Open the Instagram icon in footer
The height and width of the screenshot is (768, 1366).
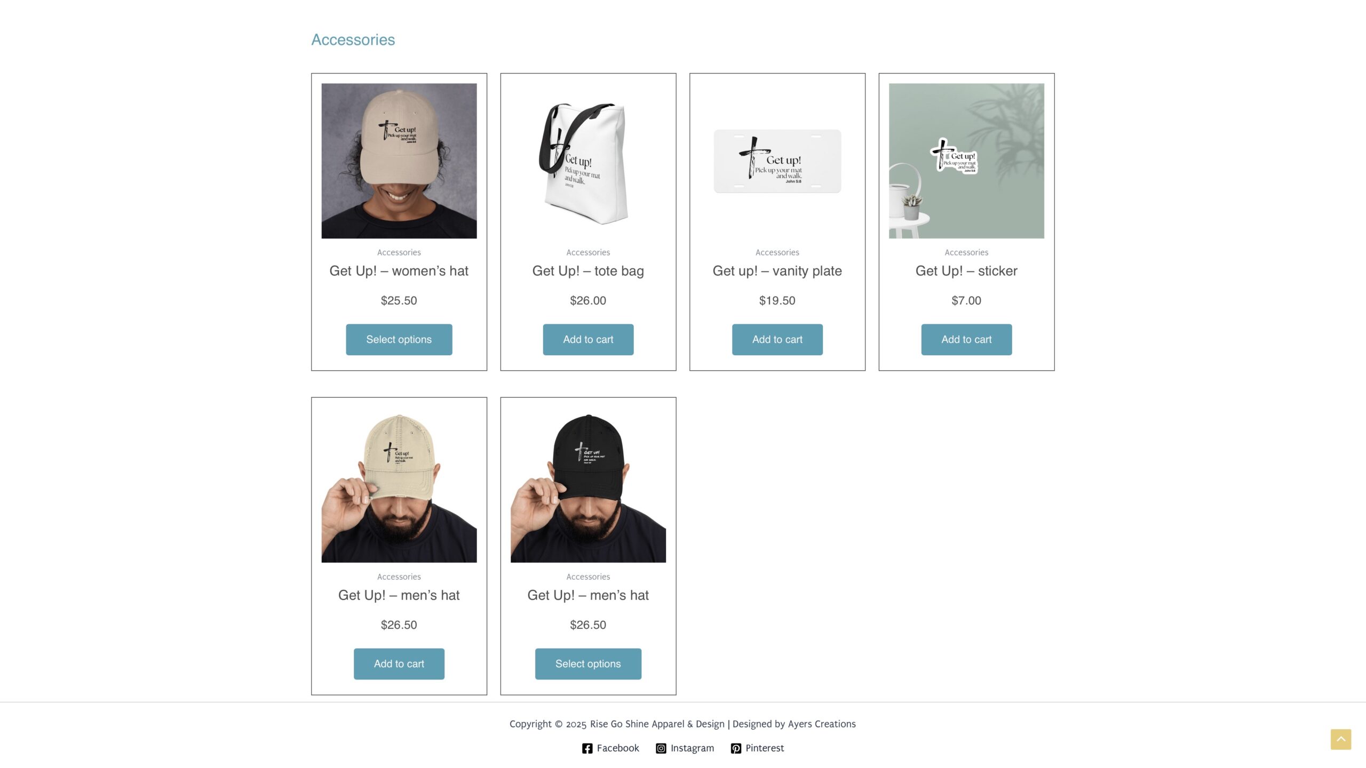[661, 748]
